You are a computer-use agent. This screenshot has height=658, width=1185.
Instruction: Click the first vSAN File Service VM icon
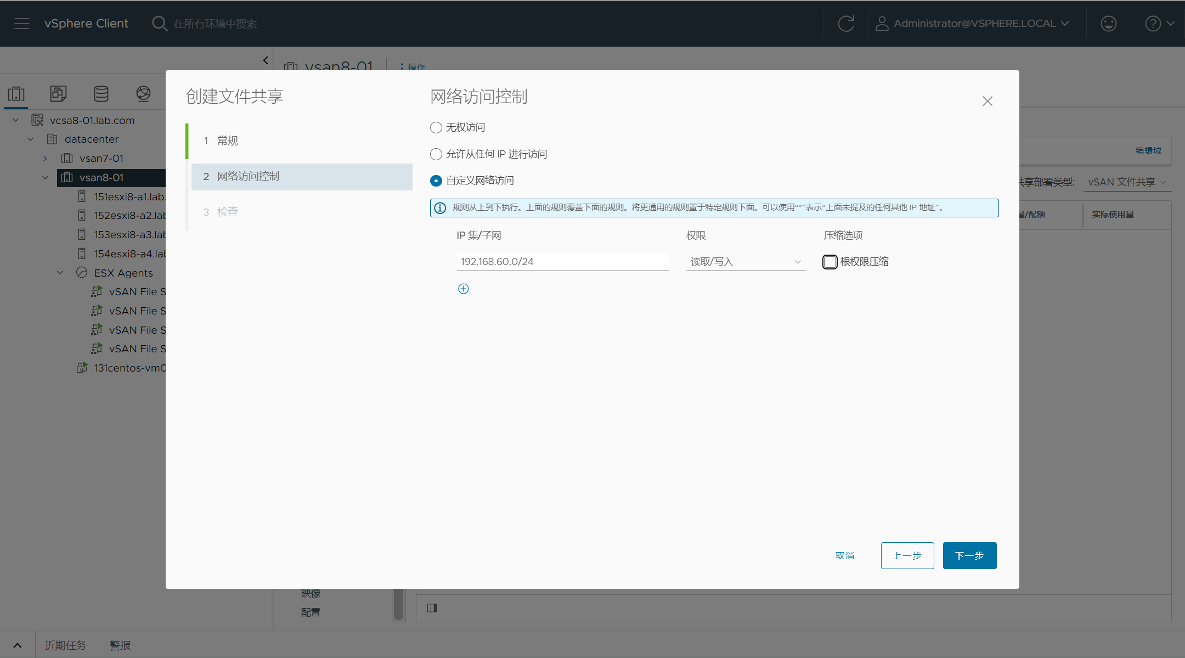coord(97,291)
